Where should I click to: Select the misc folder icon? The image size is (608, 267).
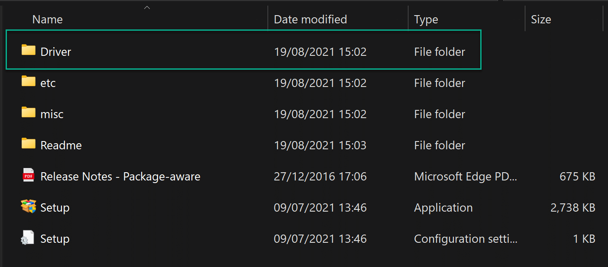(x=28, y=113)
